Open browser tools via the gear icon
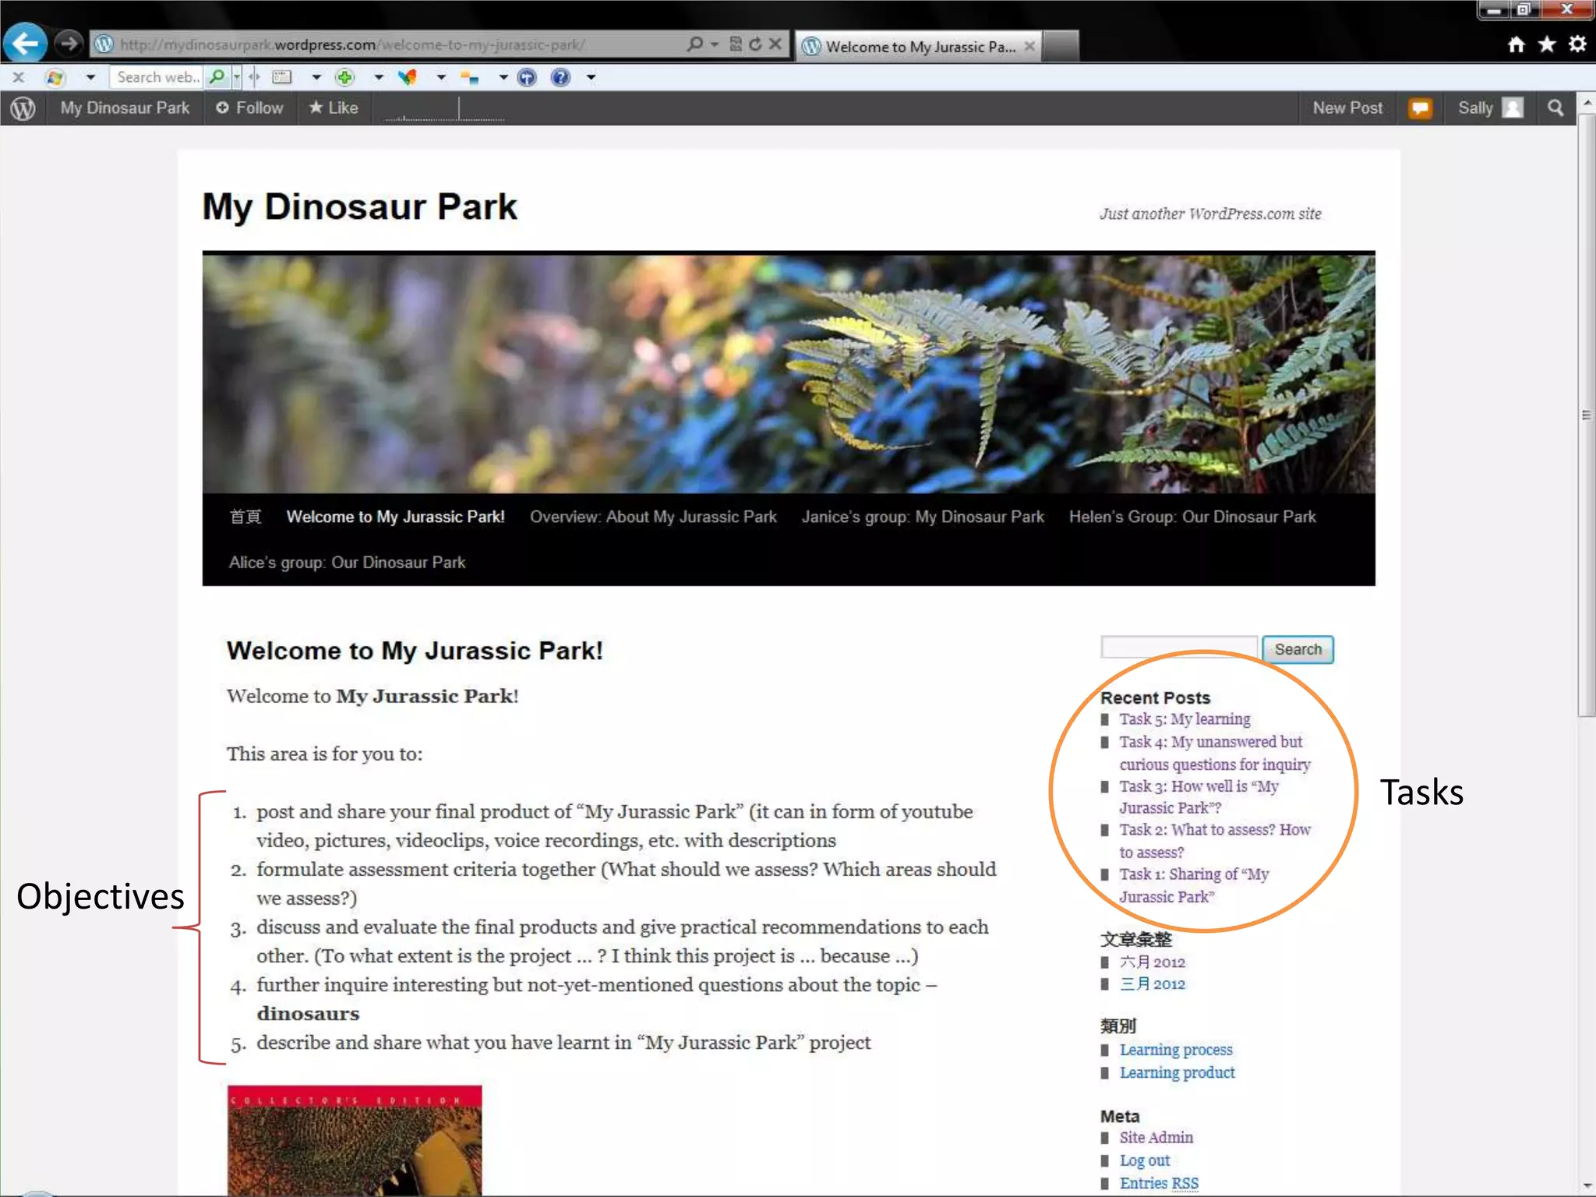1596x1197 pixels. coord(1578,44)
